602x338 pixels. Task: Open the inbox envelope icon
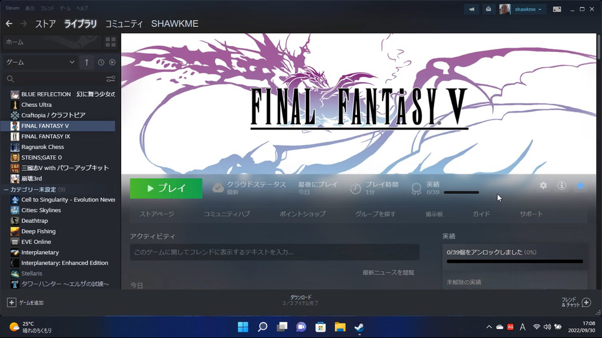488,9
